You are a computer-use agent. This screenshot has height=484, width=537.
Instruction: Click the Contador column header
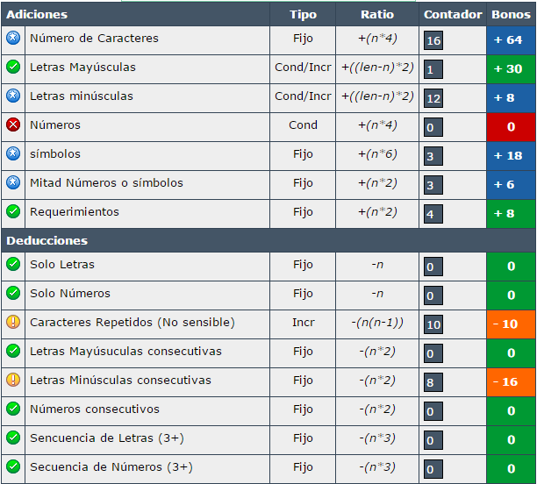coord(453,14)
